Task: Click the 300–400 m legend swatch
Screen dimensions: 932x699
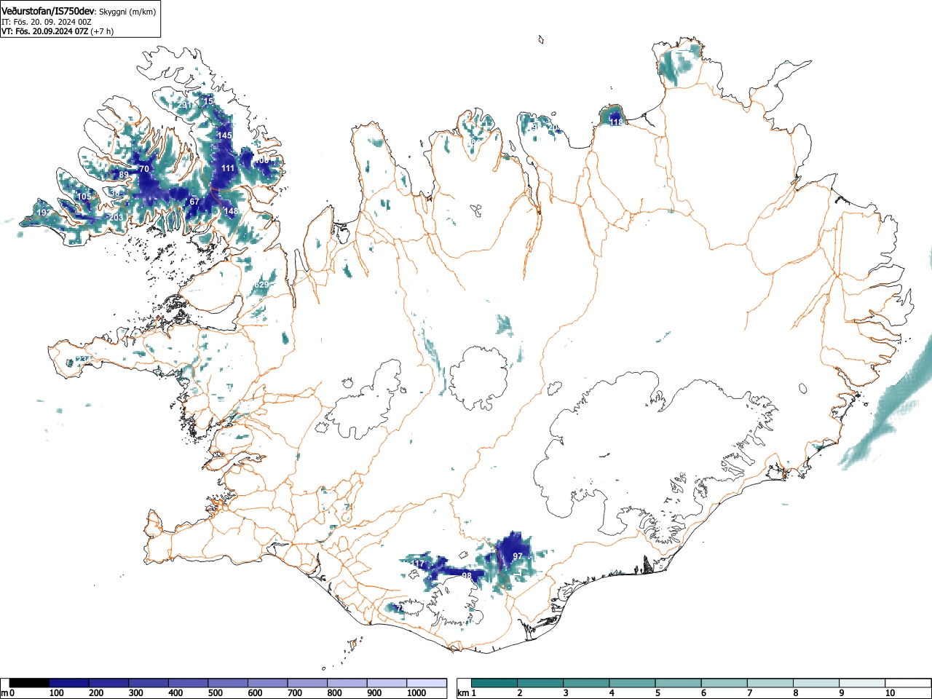Action: click(149, 683)
